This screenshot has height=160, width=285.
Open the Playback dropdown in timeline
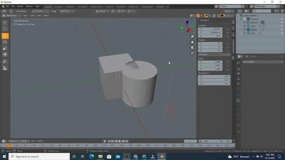pos(14,141)
